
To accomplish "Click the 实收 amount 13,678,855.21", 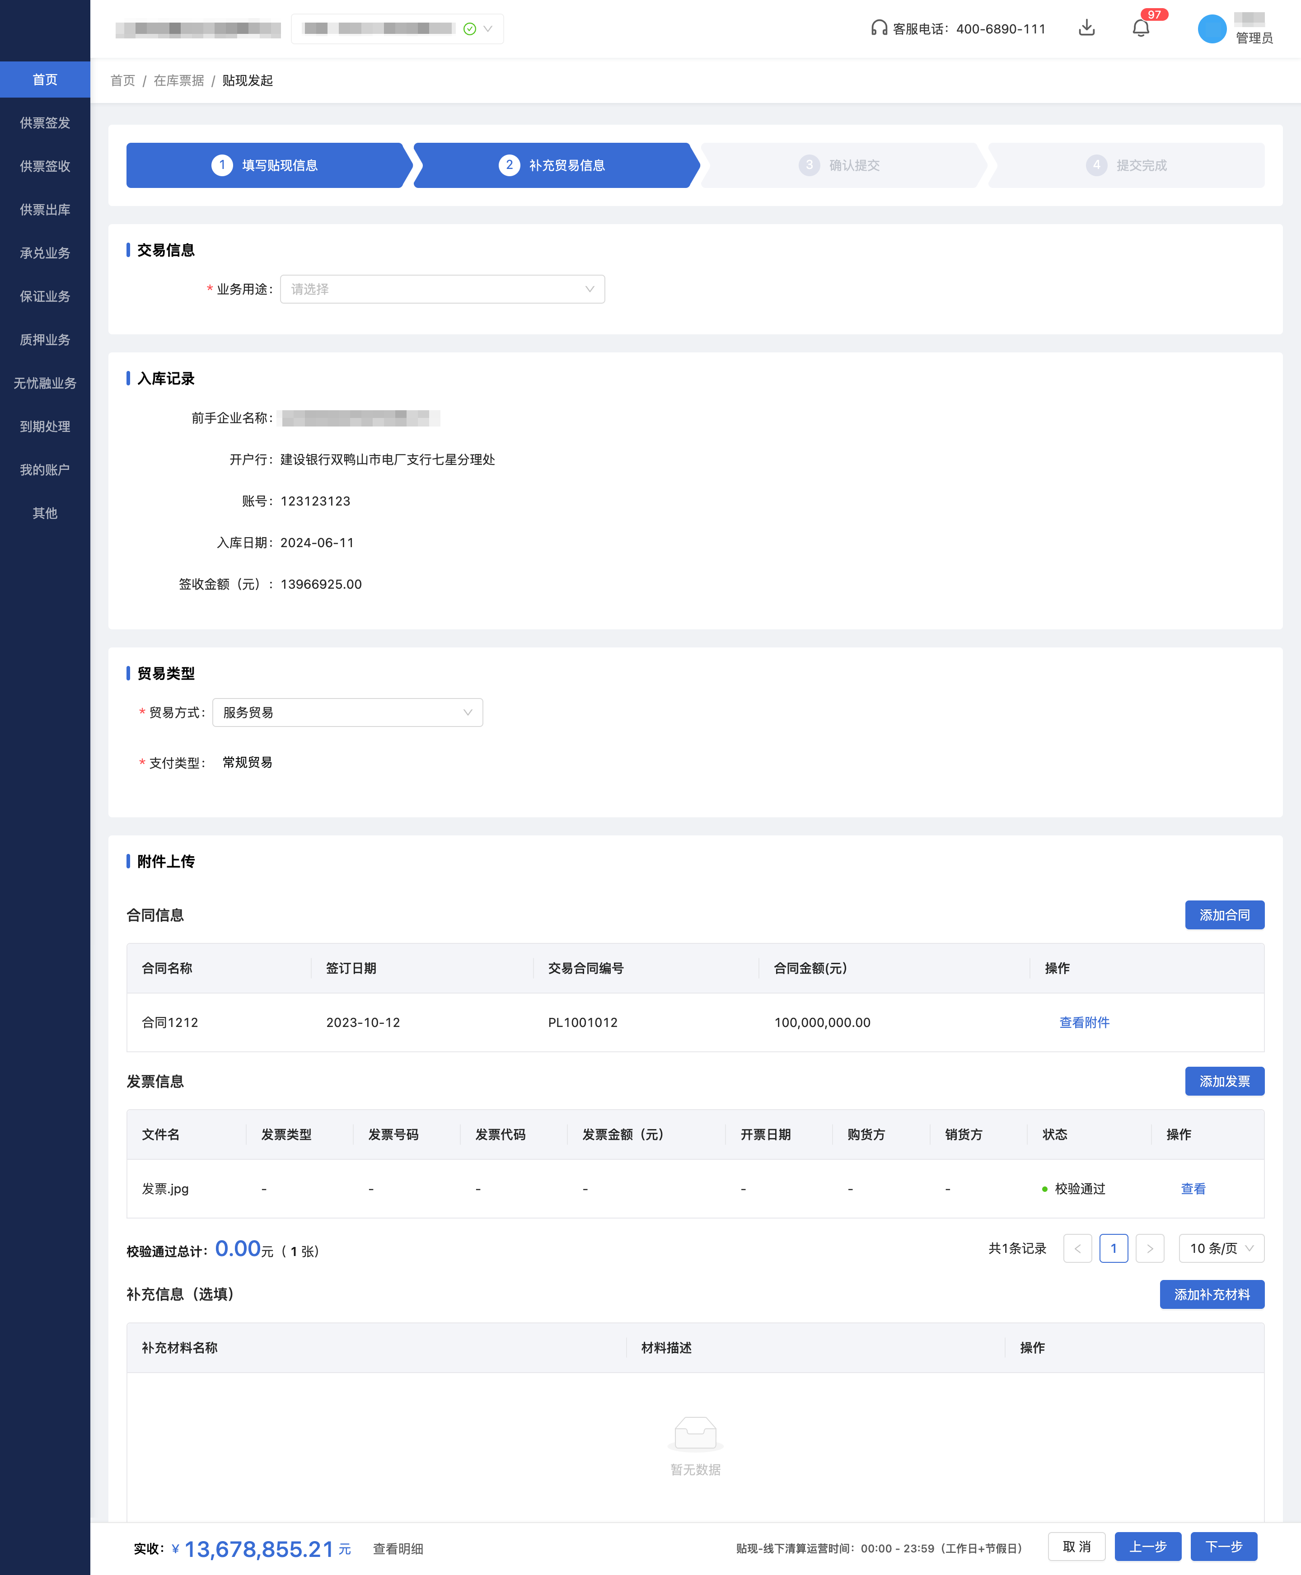I will click(x=258, y=1549).
